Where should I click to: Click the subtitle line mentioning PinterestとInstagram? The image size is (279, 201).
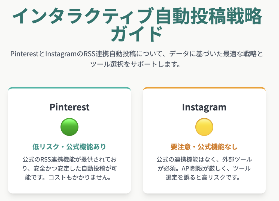(x=137, y=54)
